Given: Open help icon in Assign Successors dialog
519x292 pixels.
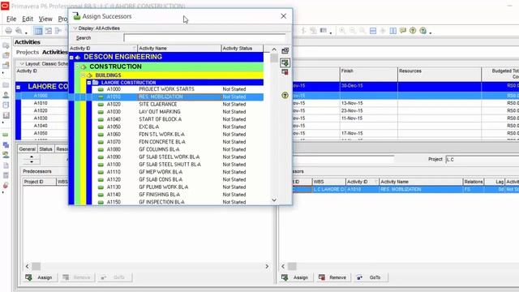Looking at the screenshot, I should 285,96.
